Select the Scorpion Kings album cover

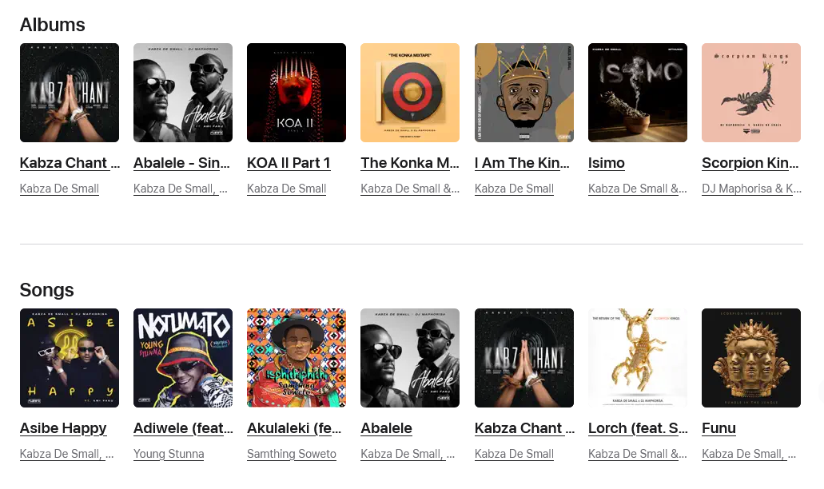click(751, 93)
